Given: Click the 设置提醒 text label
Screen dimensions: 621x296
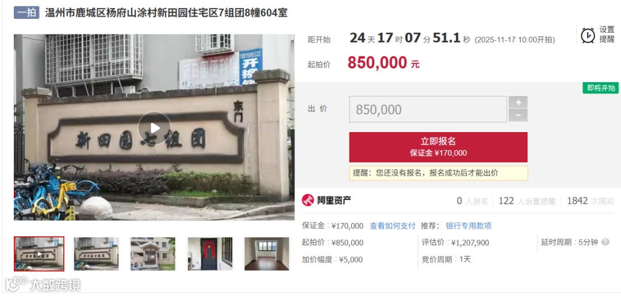Looking at the screenshot, I should pyautogui.click(x=607, y=34).
